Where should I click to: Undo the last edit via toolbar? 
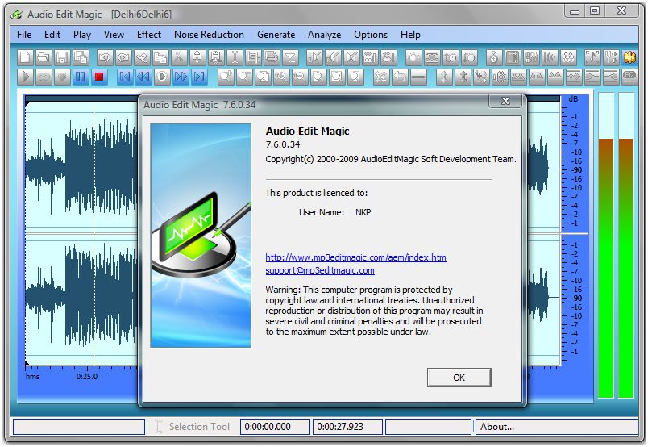[x=105, y=57]
